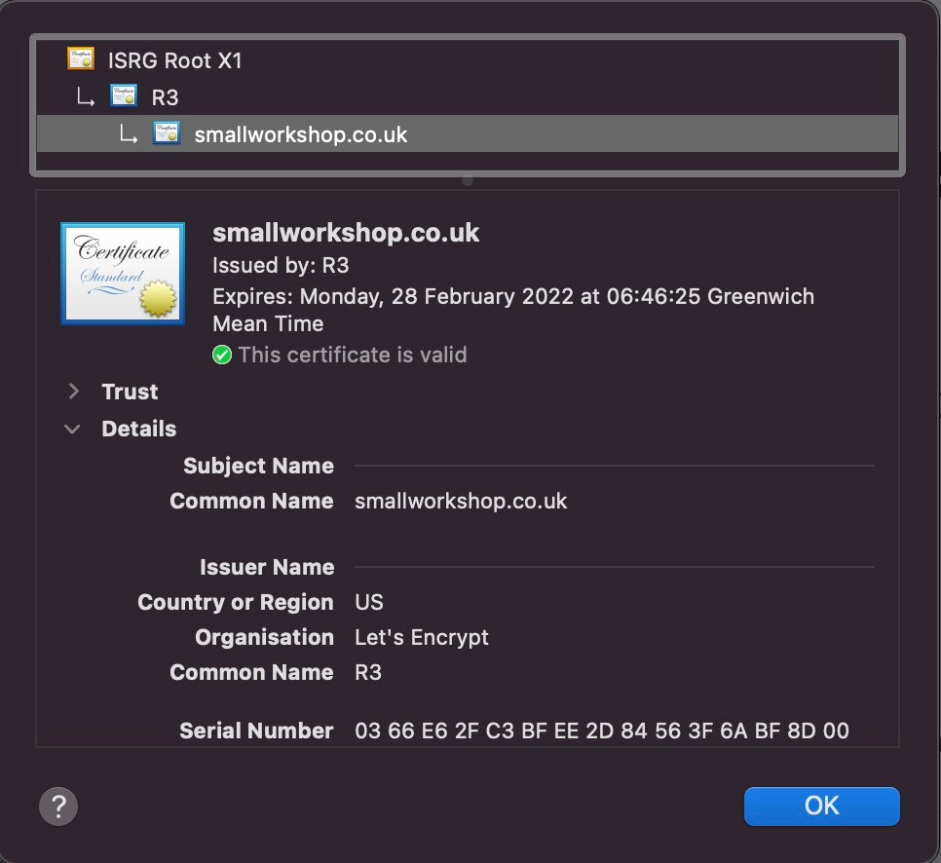Select smallworkshop.co.uk row in chain
The width and height of the screenshot is (941, 863).
(468, 133)
